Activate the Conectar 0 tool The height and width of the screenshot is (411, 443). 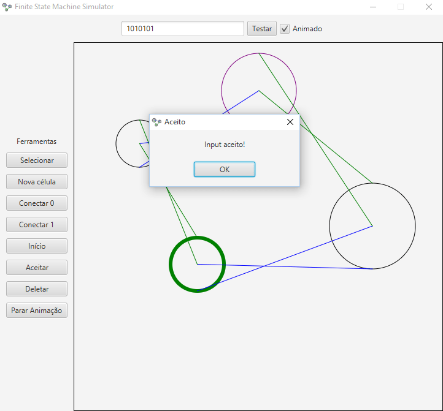click(37, 203)
